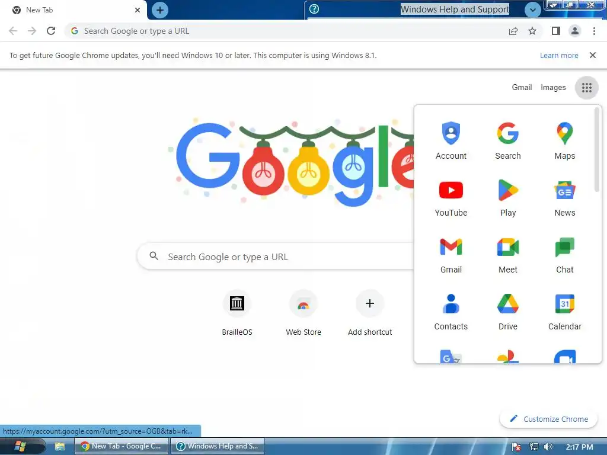
Task: Switch to New Tab - Google Chrome taskbar item
Action: click(121, 446)
